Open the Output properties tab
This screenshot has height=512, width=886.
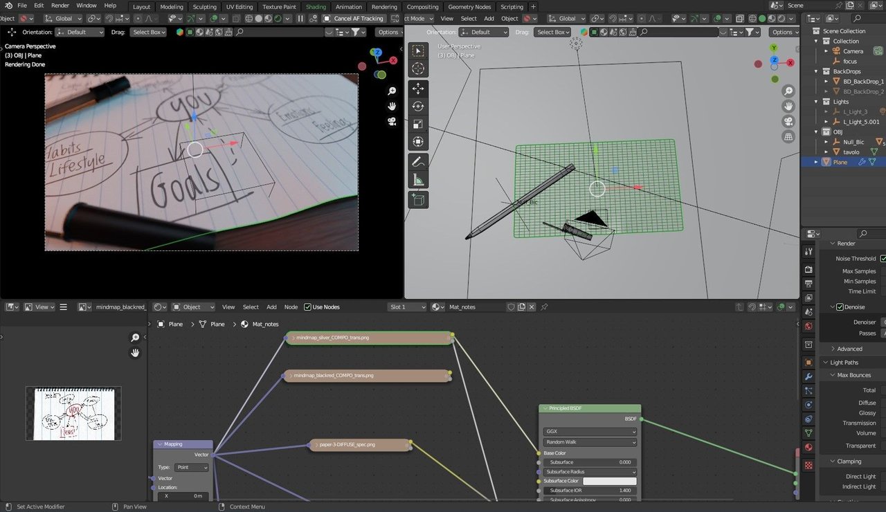click(808, 284)
